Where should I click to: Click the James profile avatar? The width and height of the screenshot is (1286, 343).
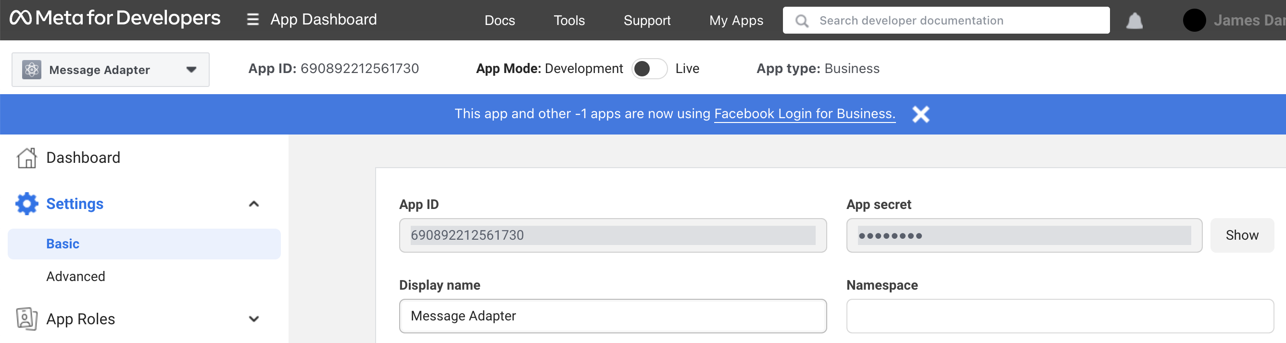point(1194,21)
